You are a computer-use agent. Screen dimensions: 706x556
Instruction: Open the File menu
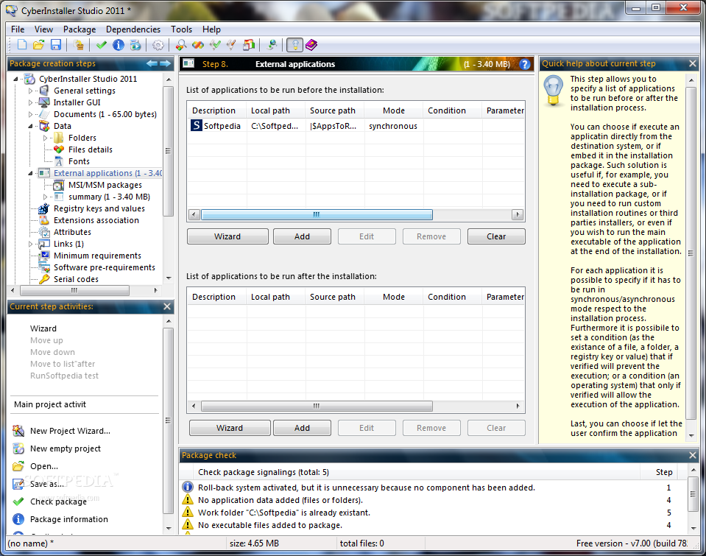coord(18,29)
